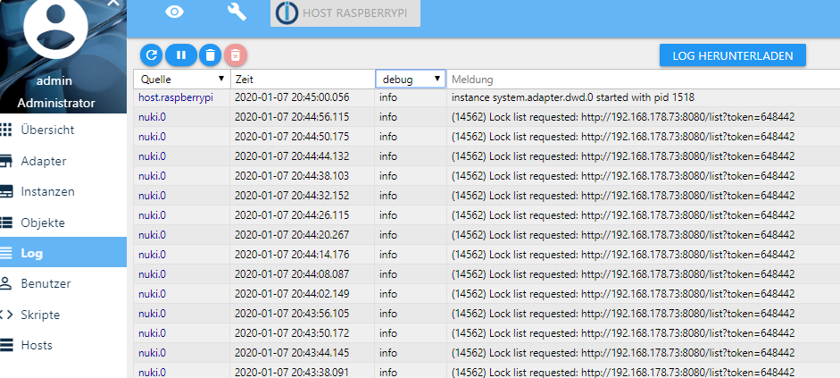Image resolution: width=840 pixels, height=378 pixels.
Task: Click the Objekte list icon
Action: pos(4,223)
